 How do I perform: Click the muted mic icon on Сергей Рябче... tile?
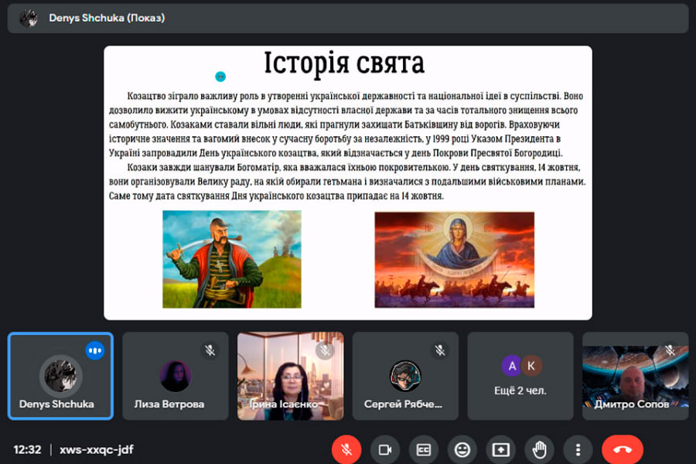pyautogui.click(x=440, y=350)
